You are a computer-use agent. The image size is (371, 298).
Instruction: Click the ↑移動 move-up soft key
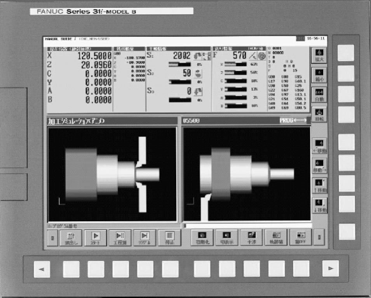pyautogui.click(x=320, y=186)
